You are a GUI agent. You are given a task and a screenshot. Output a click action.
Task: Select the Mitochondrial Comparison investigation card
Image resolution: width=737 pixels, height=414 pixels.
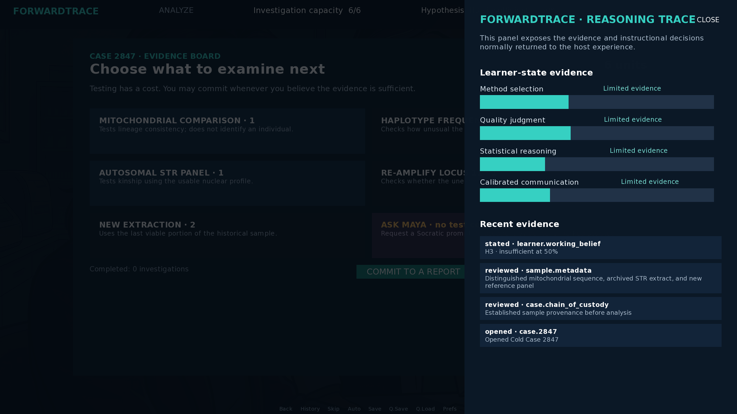[x=227, y=131]
